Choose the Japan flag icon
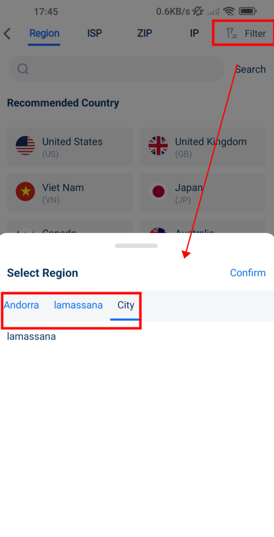Viewport: 274px width, 537px height. click(158, 191)
